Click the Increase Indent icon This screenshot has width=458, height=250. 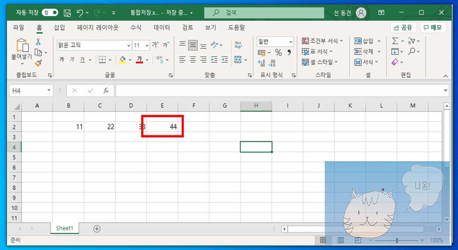click(224, 60)
